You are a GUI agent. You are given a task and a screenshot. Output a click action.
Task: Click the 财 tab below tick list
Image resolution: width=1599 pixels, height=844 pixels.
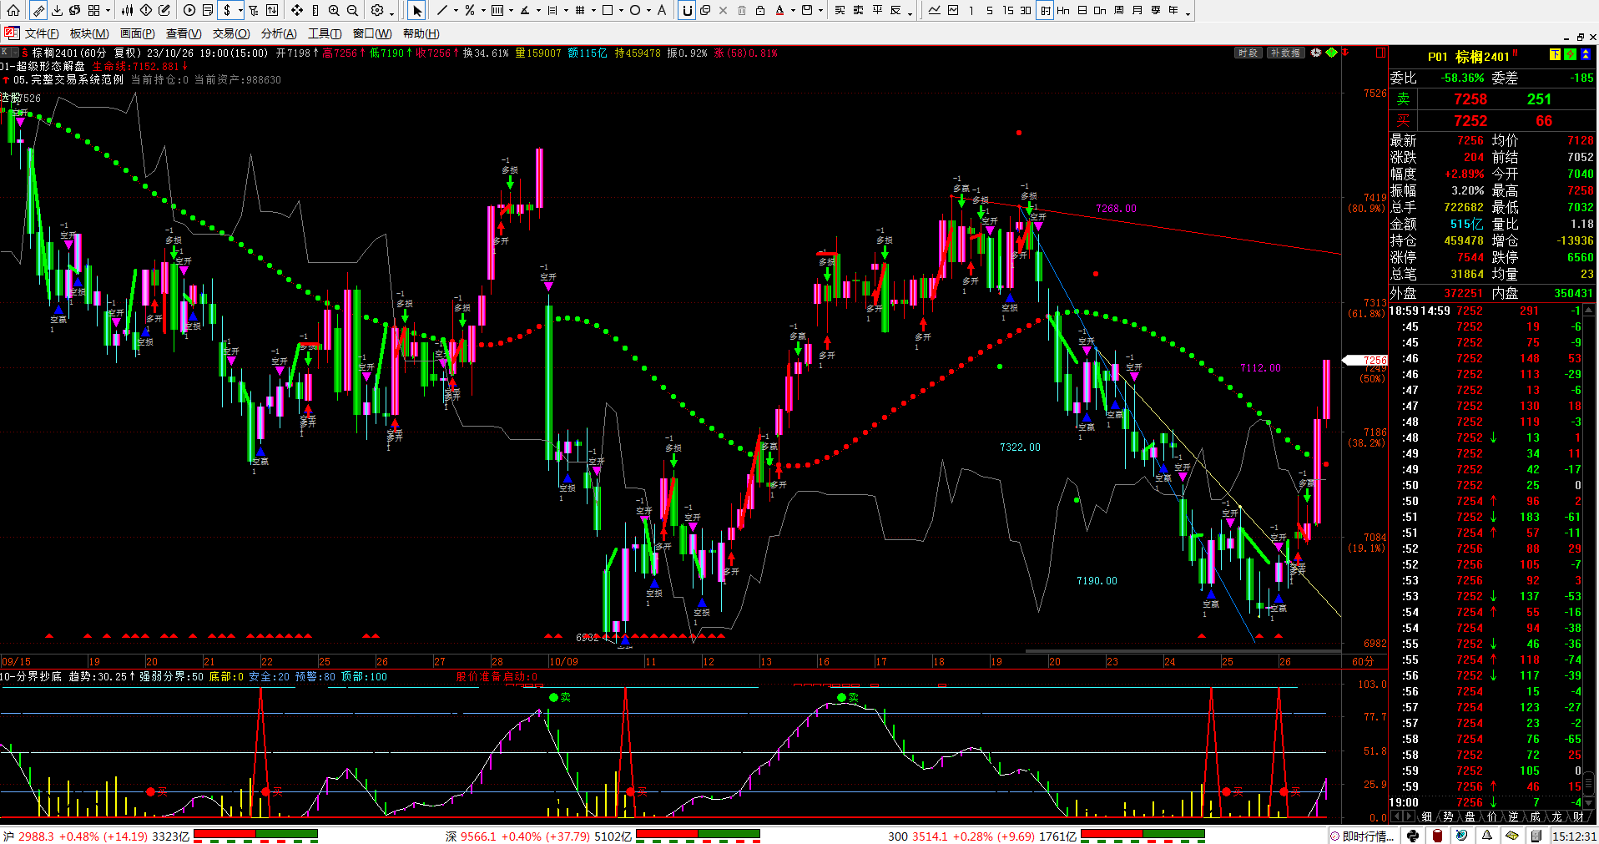tap(1578, 816)
